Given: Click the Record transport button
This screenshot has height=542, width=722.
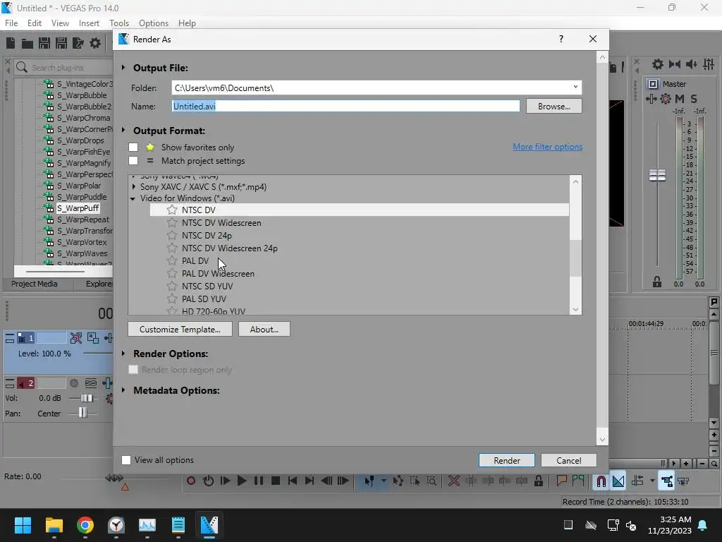Looking at the screenshot, I should [x=191, y=481].
